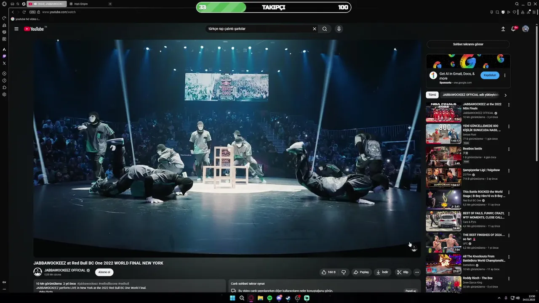Open the ad blocker shield icon

coord(503,12)
